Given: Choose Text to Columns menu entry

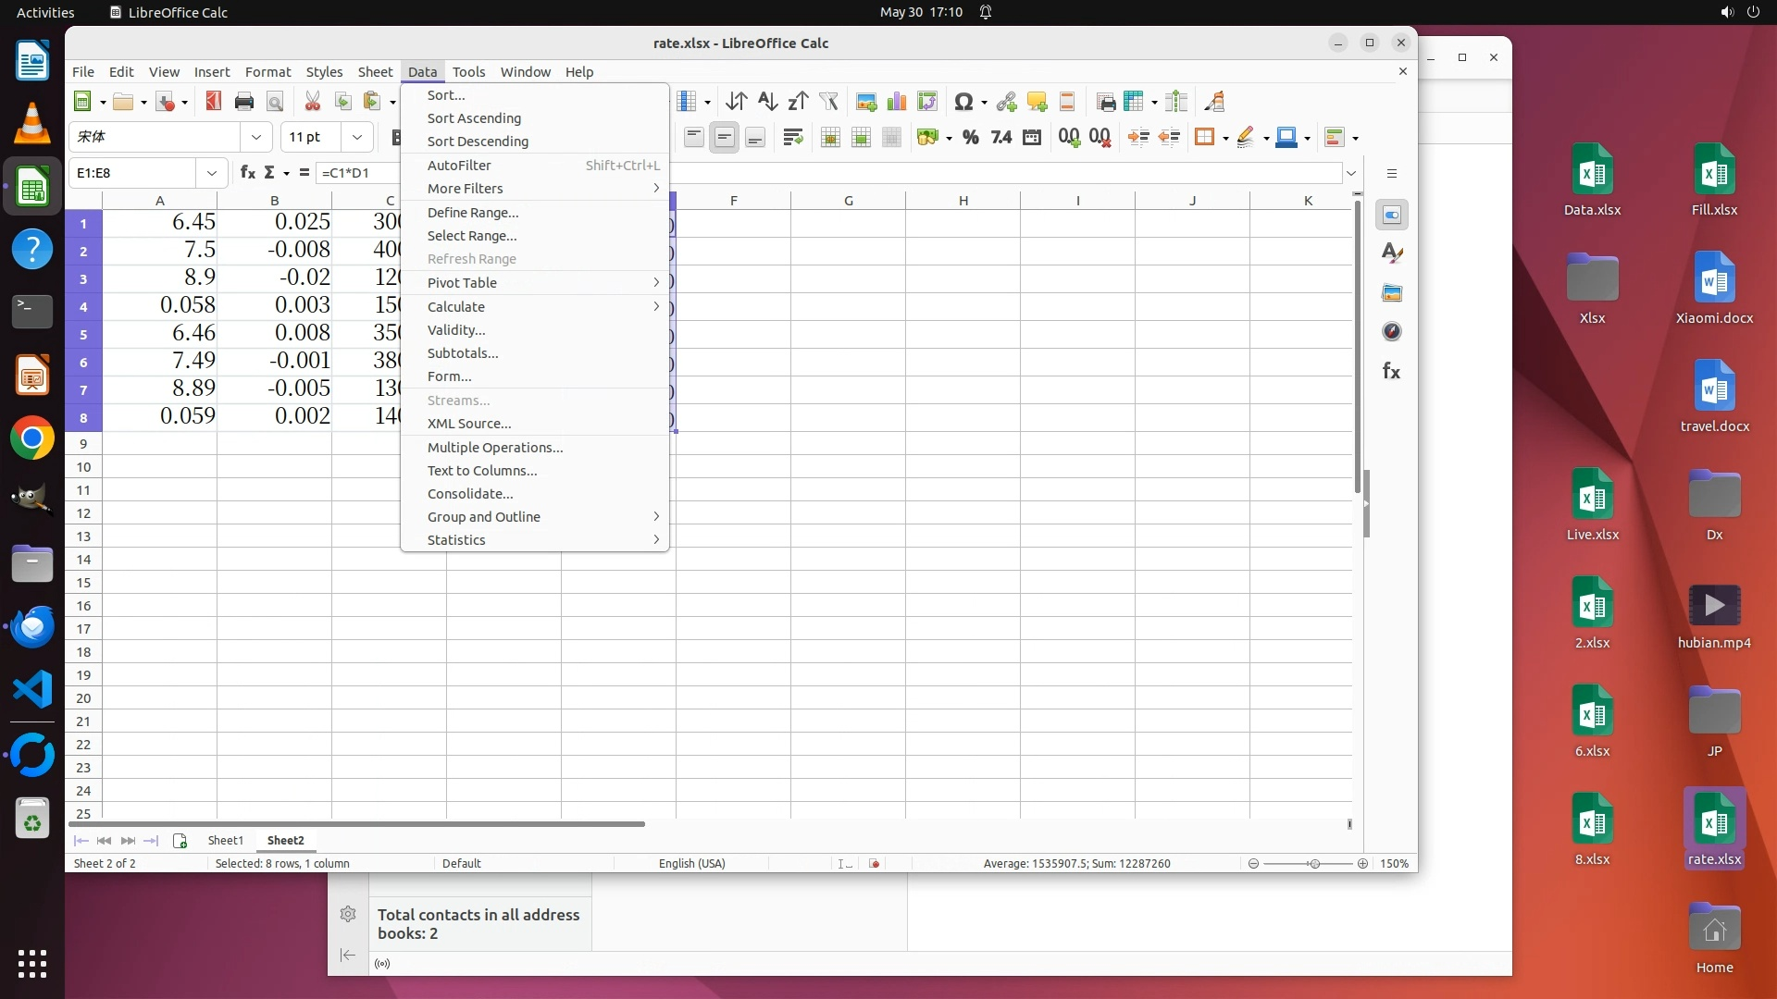Looking at the screenshot, I should coord(481,471).
